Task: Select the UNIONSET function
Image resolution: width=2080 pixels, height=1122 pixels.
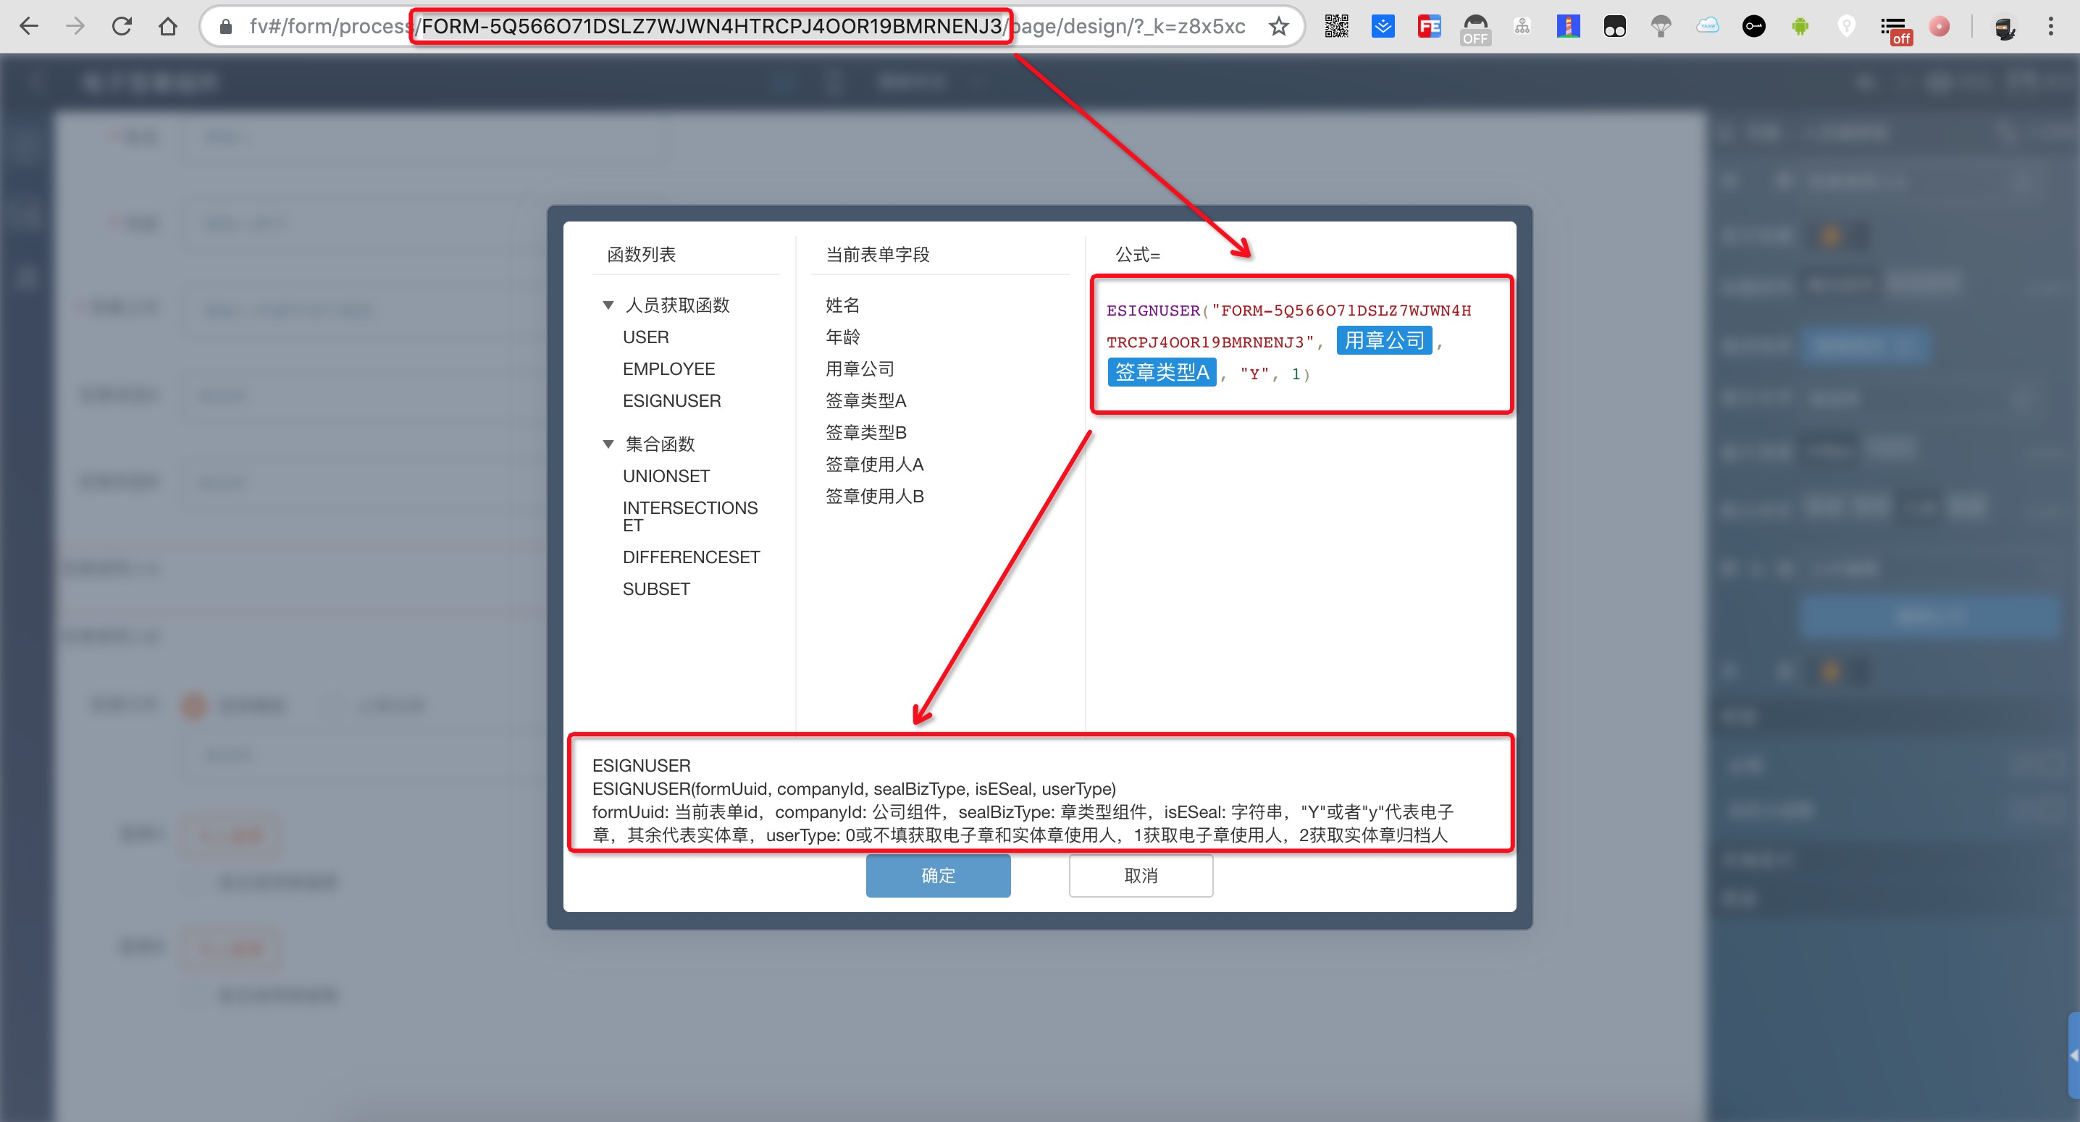Action: (x=666, y=476)
